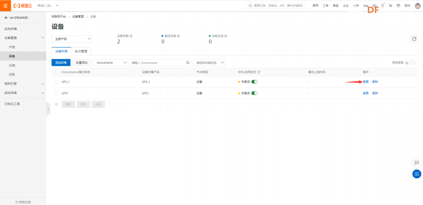Tick the GPS_1 row checkbox

57,82
